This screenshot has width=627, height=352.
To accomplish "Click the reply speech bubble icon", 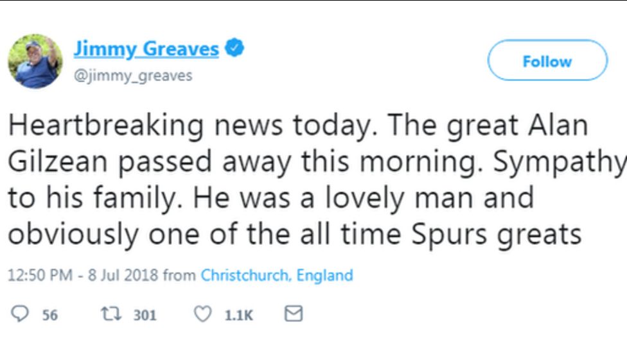I will [x=21, y=314].
